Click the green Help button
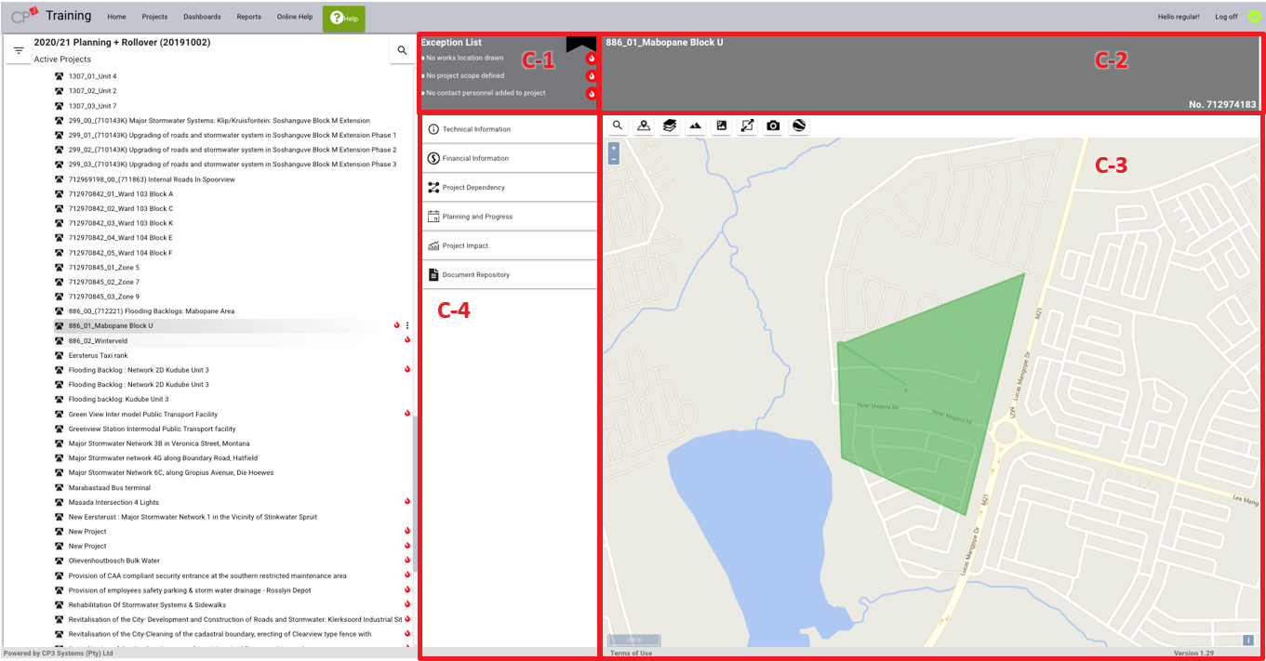 tap(343, 18)
